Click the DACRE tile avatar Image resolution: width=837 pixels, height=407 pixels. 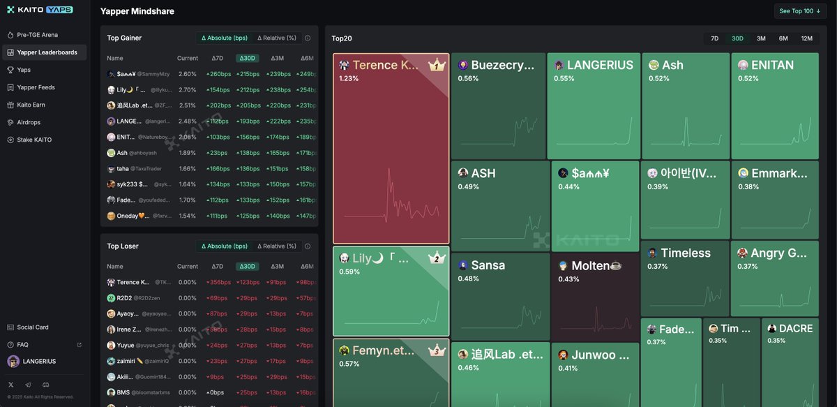point(772,328)
